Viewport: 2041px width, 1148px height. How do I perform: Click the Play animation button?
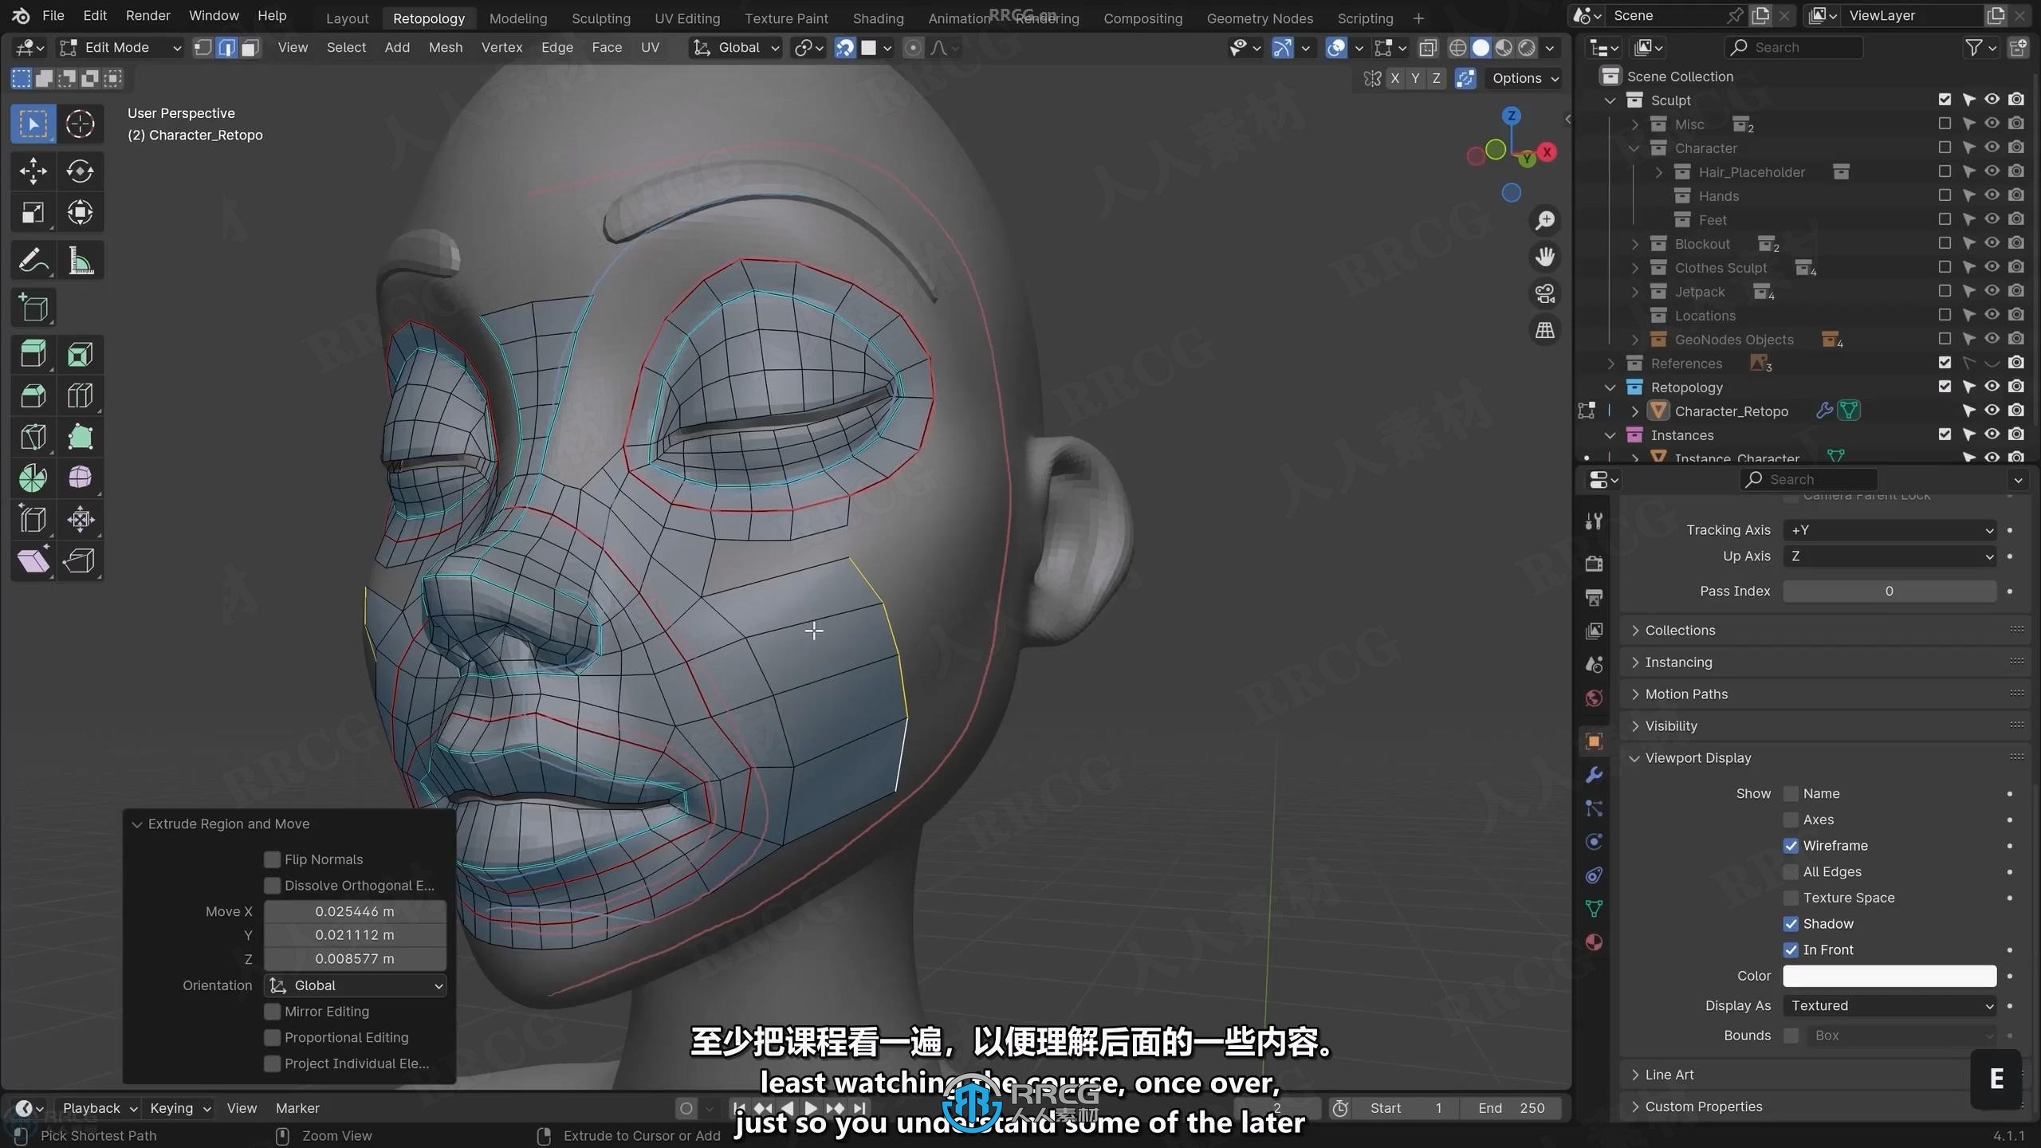[811, 1108]
